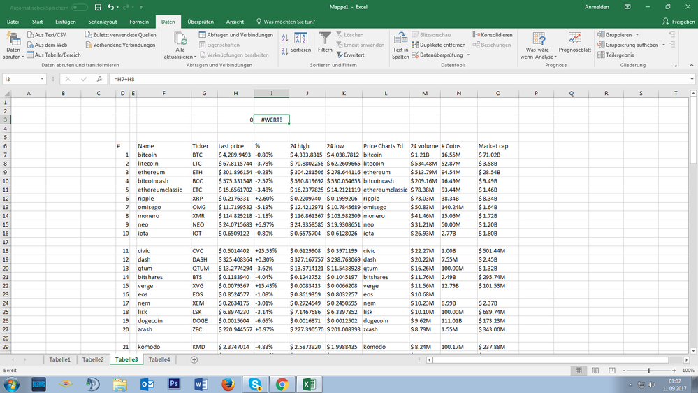Image resolution: width=698 pixels, height=393 pixels.
Task: Open the Name Box dropdown arrow
Action: click(41, 79)
